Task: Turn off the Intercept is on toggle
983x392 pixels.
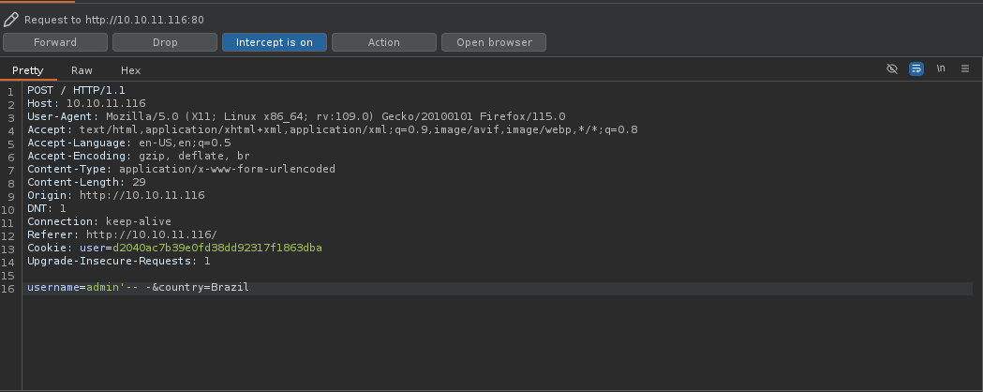Action: pos(274,42)
